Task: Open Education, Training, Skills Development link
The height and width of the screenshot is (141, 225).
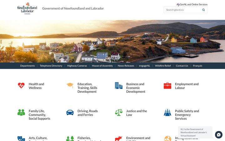Action: (x=87, y=88)
